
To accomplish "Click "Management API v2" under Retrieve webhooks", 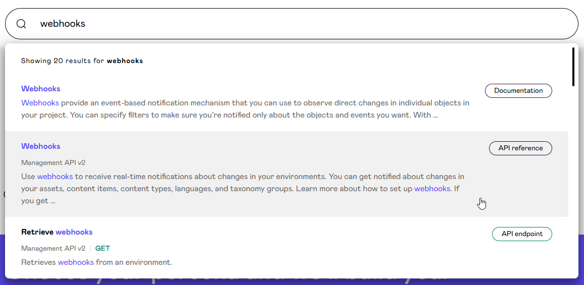I will (x=53, y=248).
